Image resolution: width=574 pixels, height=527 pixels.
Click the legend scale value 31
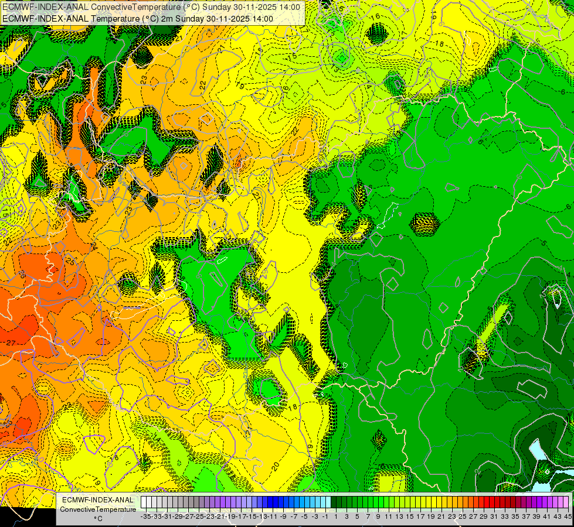click(x=494, y=516)
